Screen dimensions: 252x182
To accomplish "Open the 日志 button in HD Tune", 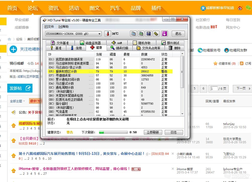I will point(174,132).
